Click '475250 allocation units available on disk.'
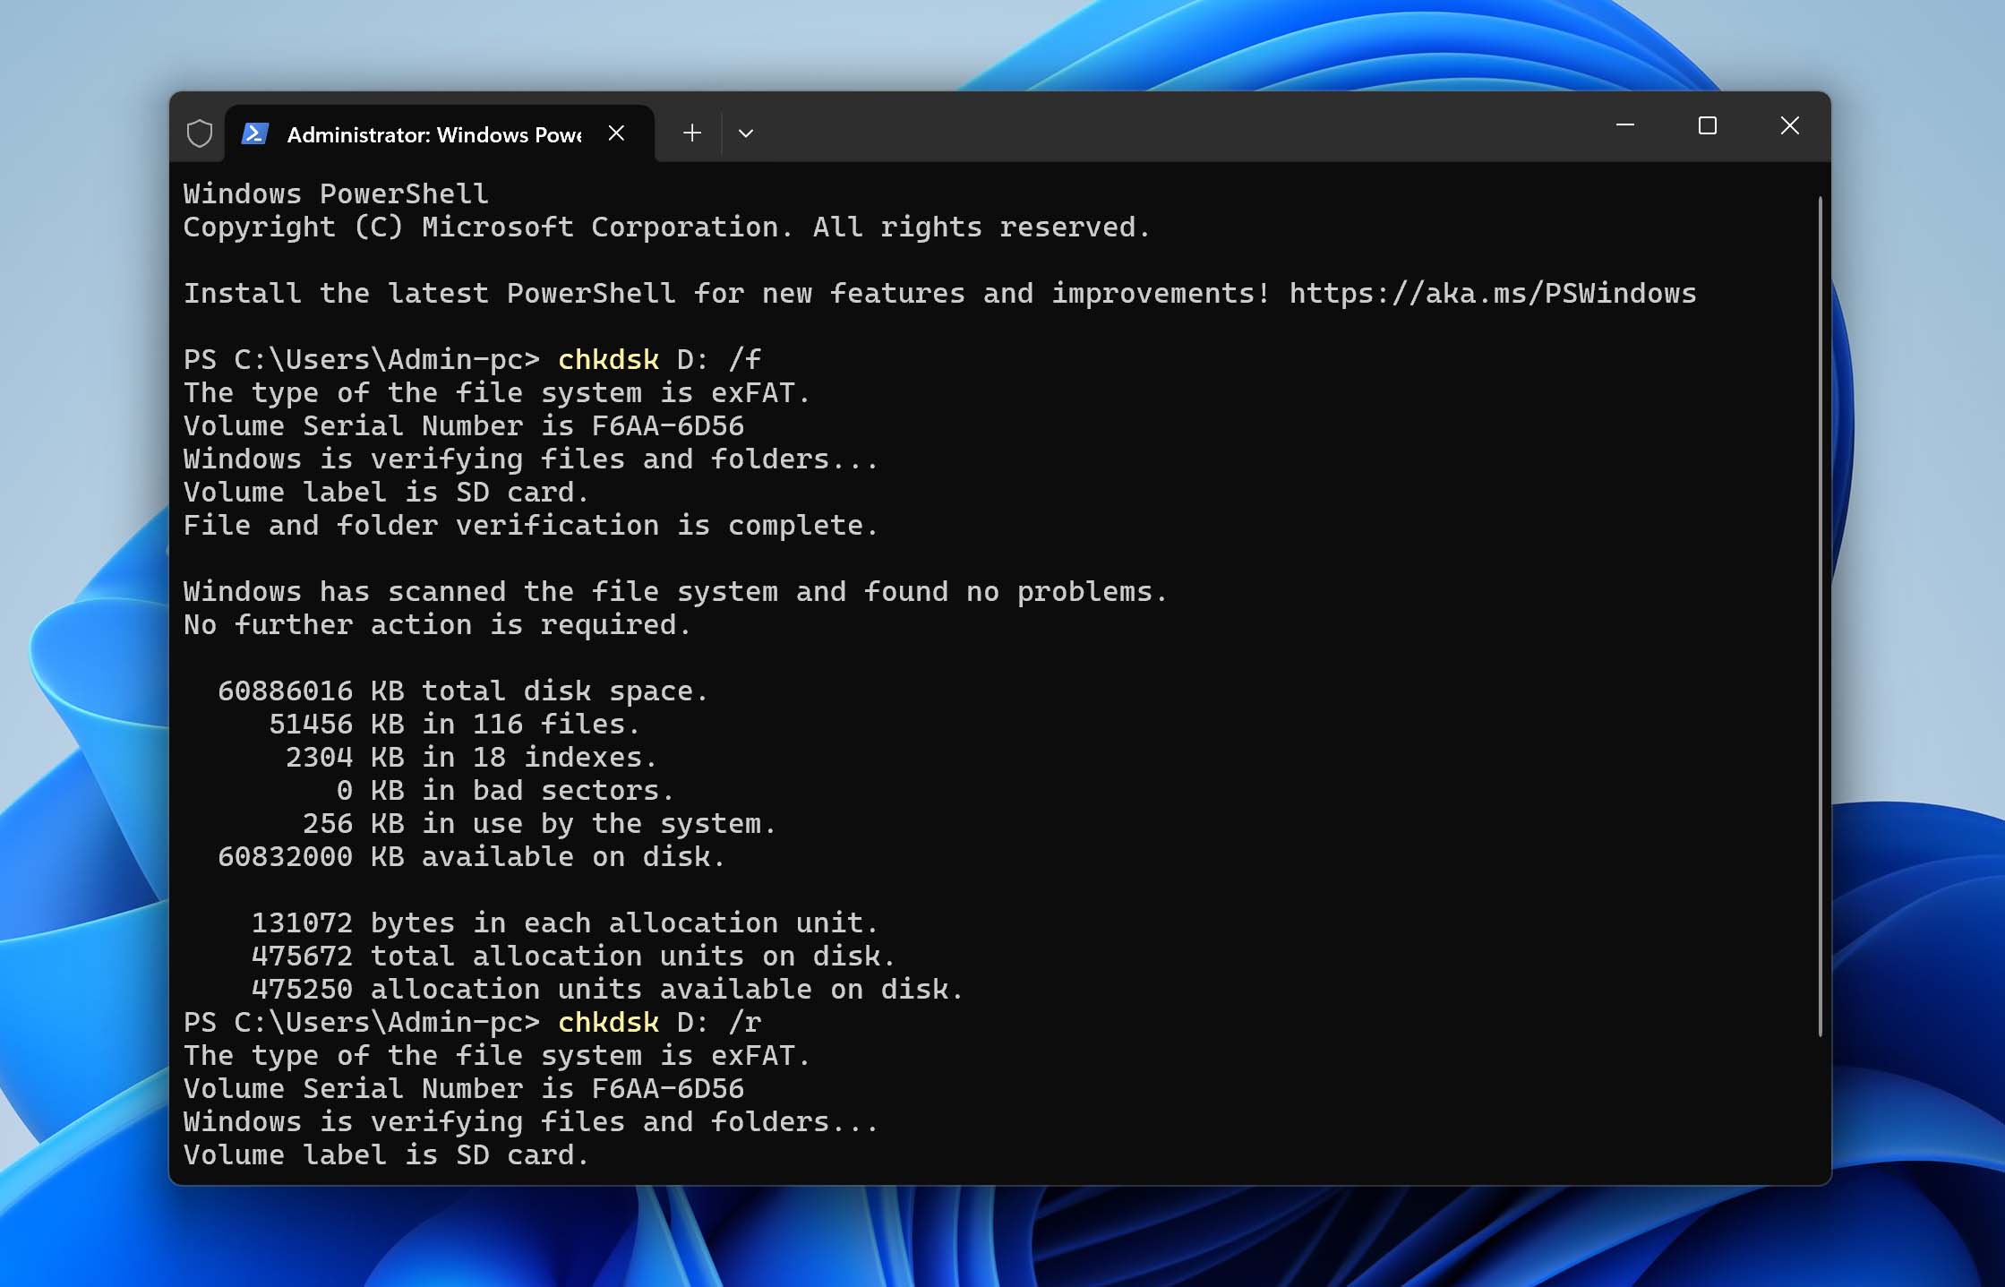2005x1287 pixels. click(x=607, y=989)
